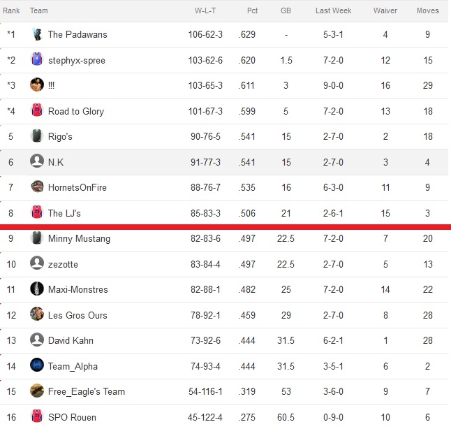Click Maxi-Monstres black circular avatar
This screenshot has height=429, width=451.
click(37, 289)
